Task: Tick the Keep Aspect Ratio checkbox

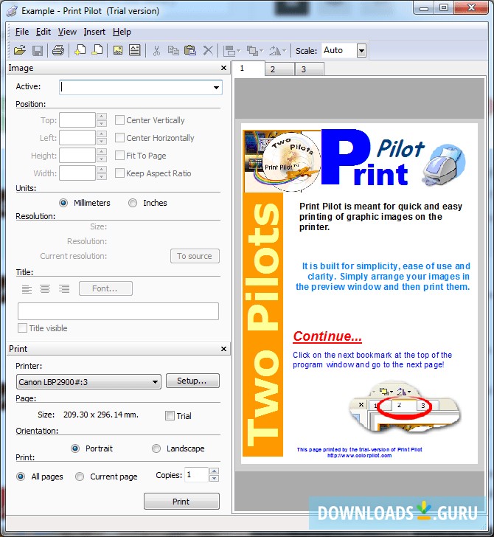Action: click(119, 173)
